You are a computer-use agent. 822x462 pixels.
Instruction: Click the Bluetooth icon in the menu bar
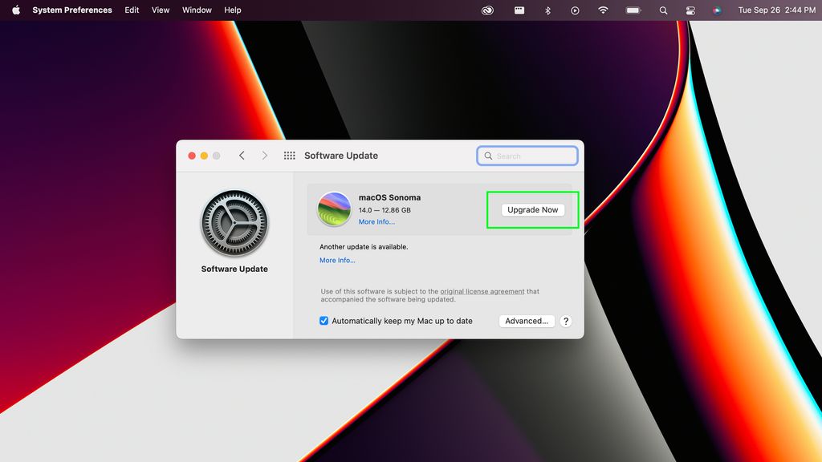click(547, 10)
